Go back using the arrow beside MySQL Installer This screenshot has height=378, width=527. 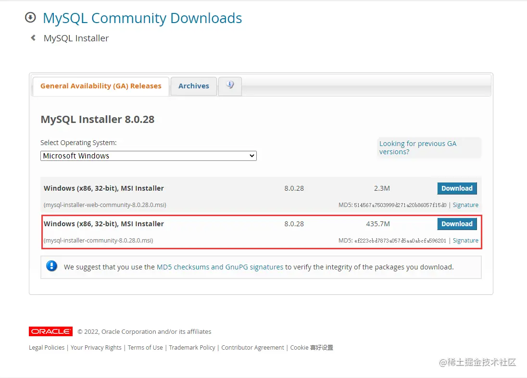click(33, 38)
